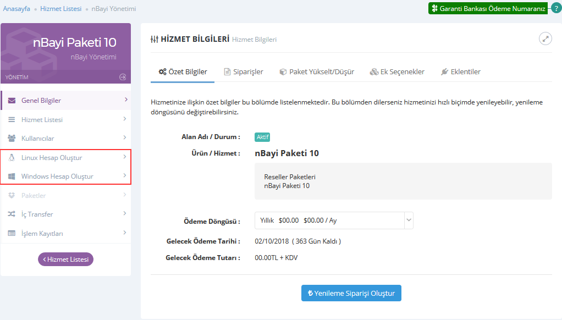Image resolution: width=562 pixels, height=320 pixels.
Task: Switch to the Siparişler tab
Action: tap(243, 72)
